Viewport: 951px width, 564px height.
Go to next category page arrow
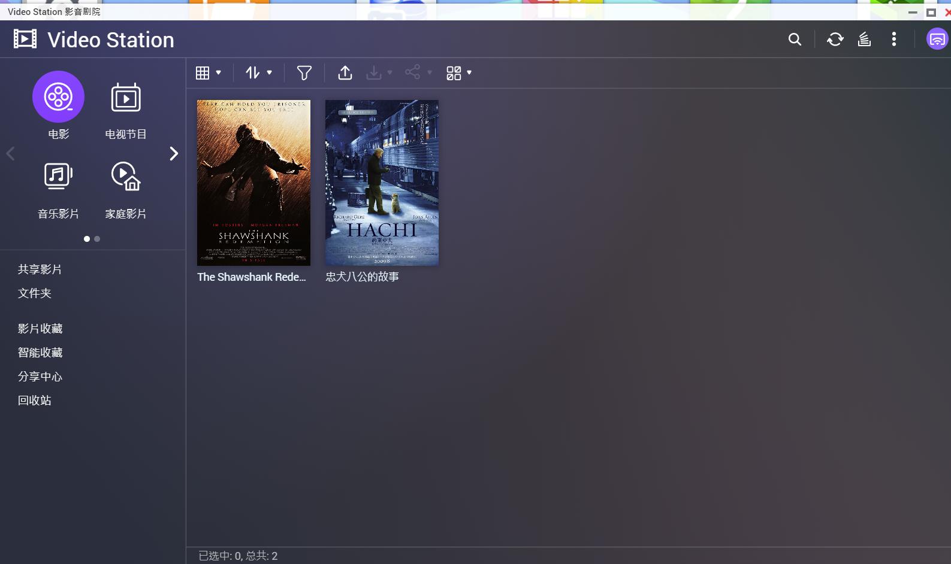pos(174,154)
